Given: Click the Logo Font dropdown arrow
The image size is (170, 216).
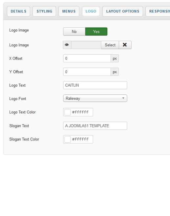Looking at the screenshot, I should tap(123, 98).
